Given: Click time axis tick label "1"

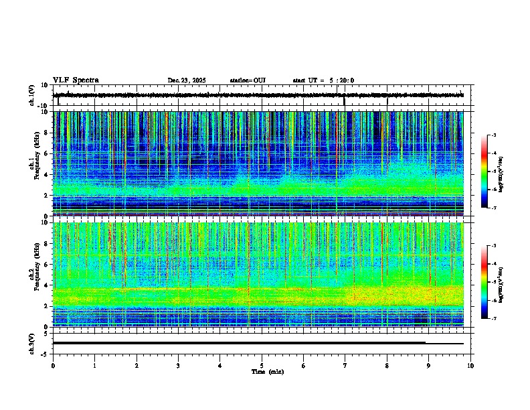Looking at the screenshot, I should [x=94, y=366].
